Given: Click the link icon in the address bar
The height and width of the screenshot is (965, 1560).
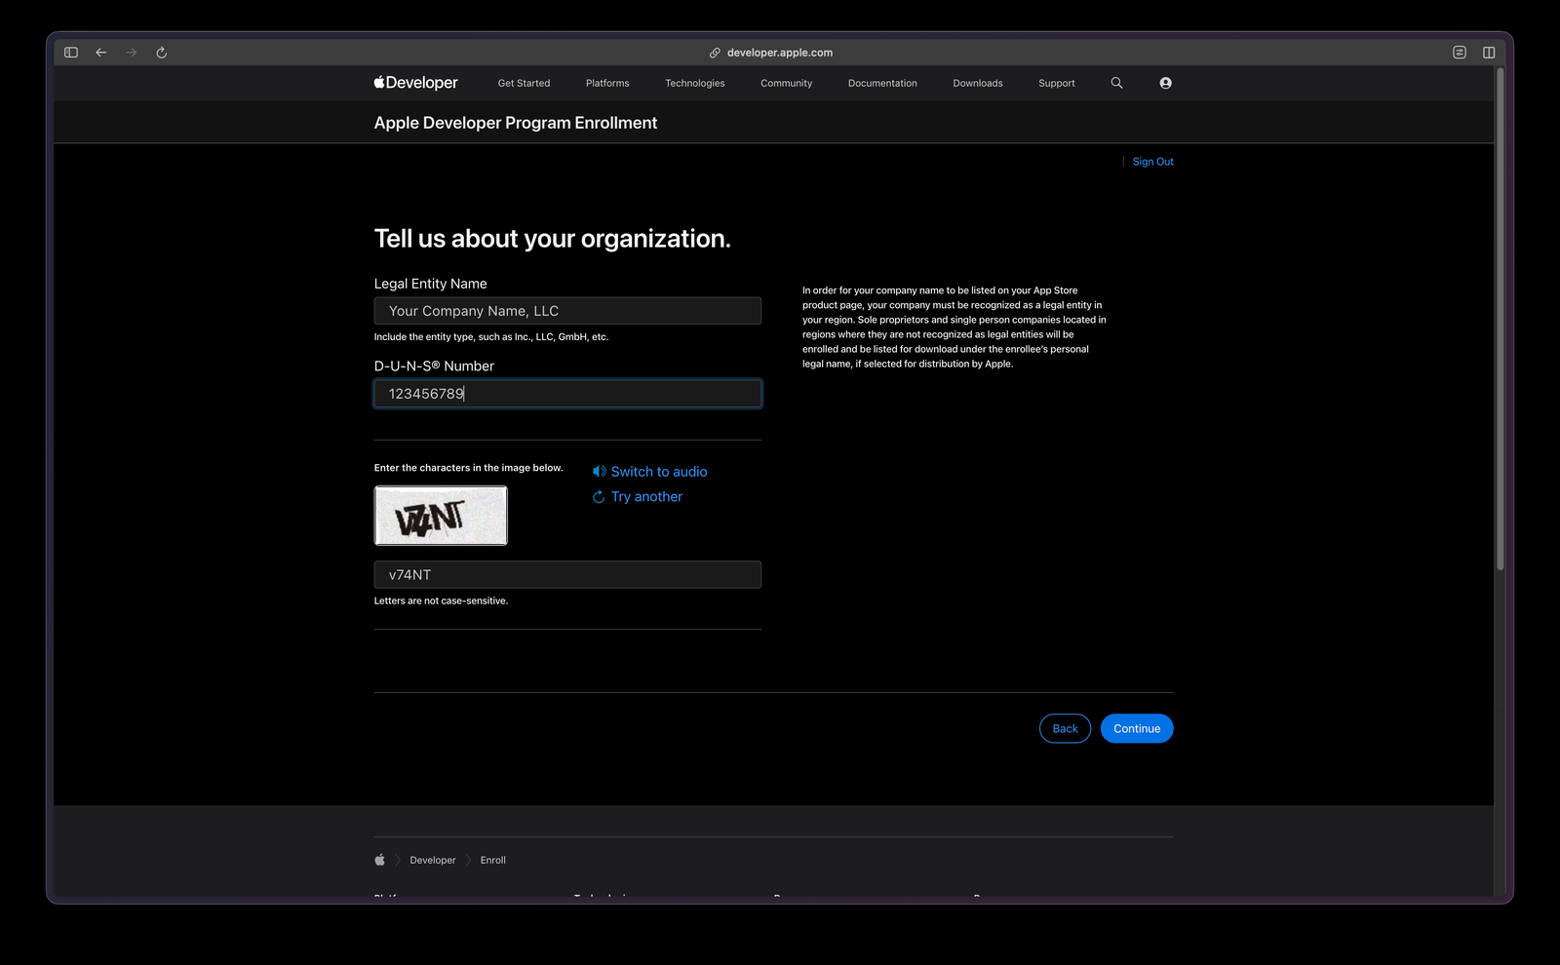Looking at the screenshot, I should tap(715, 53).
